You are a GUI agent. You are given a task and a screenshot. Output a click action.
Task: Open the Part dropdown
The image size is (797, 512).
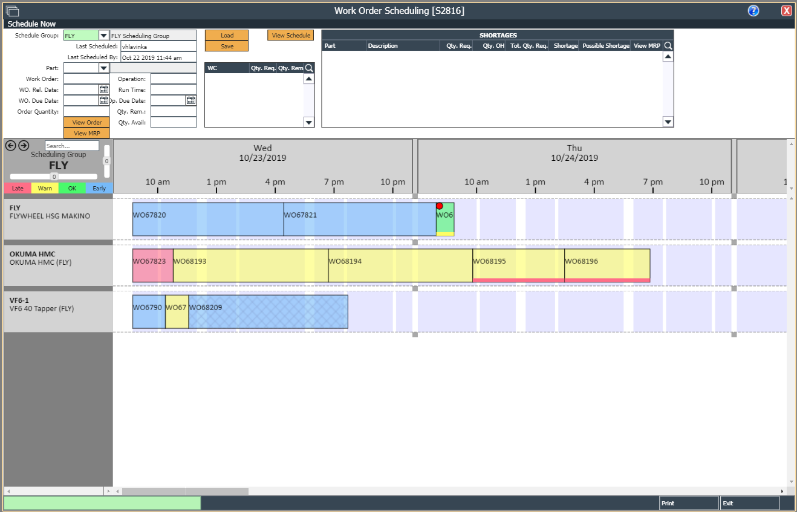tap(103, 68)
